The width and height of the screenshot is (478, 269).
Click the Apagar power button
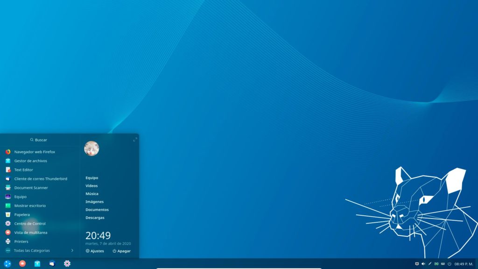pyautogui.click(x=121, y=251)
